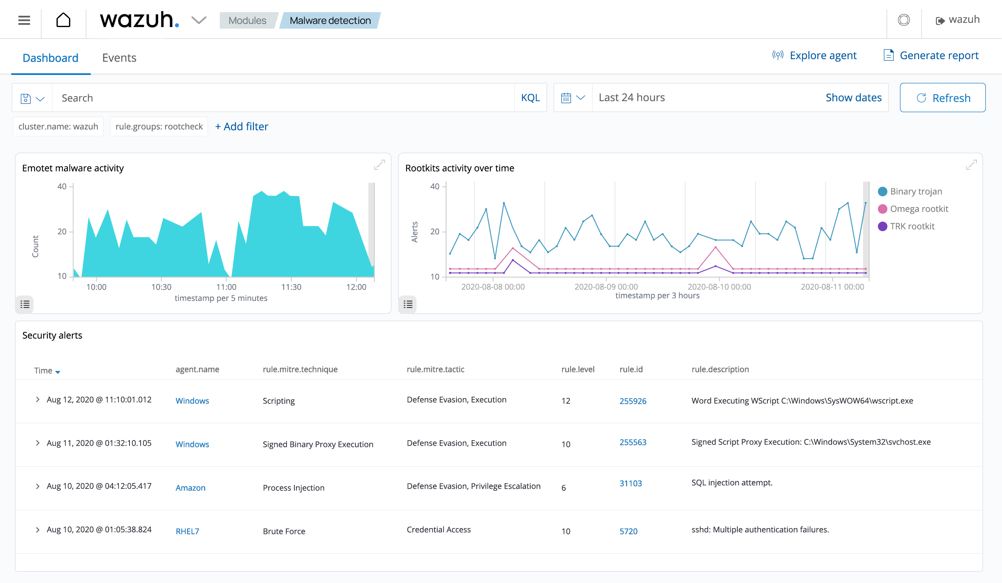Viewport: 1002px width, 583px height.
Task: Show legend list for Rootkits chart
Action: point(407,304)
